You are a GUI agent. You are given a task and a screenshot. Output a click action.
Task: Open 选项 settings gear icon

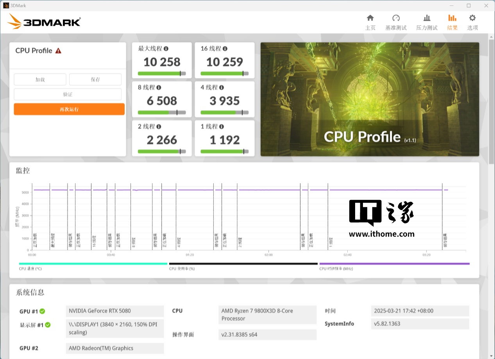(472, 18)
